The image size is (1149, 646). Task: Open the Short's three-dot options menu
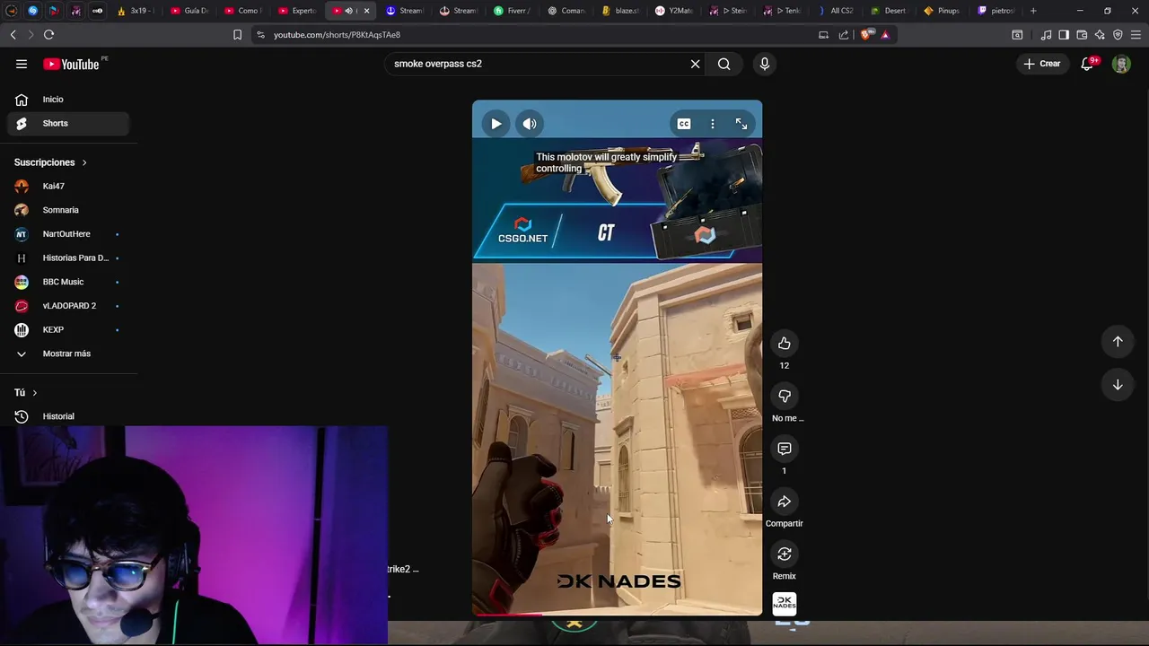[x=713, y=124]
